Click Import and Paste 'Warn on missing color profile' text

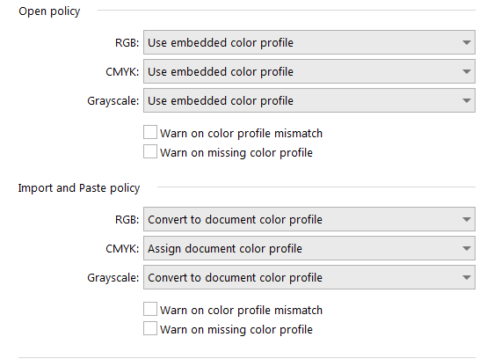[236, 330]
